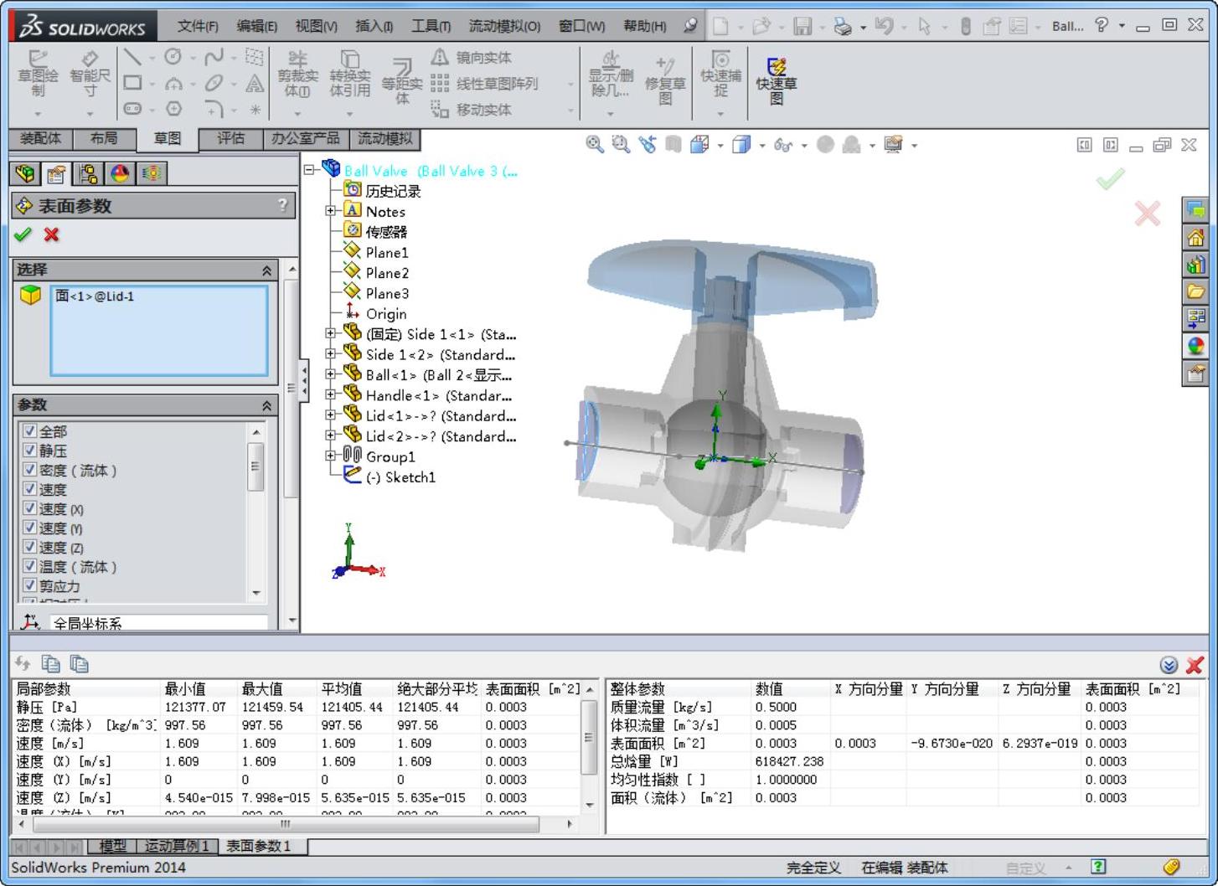Click the Rapid Sketch (快速草图) icon
Screen dimensions: 1218x886
click(777, 80)
